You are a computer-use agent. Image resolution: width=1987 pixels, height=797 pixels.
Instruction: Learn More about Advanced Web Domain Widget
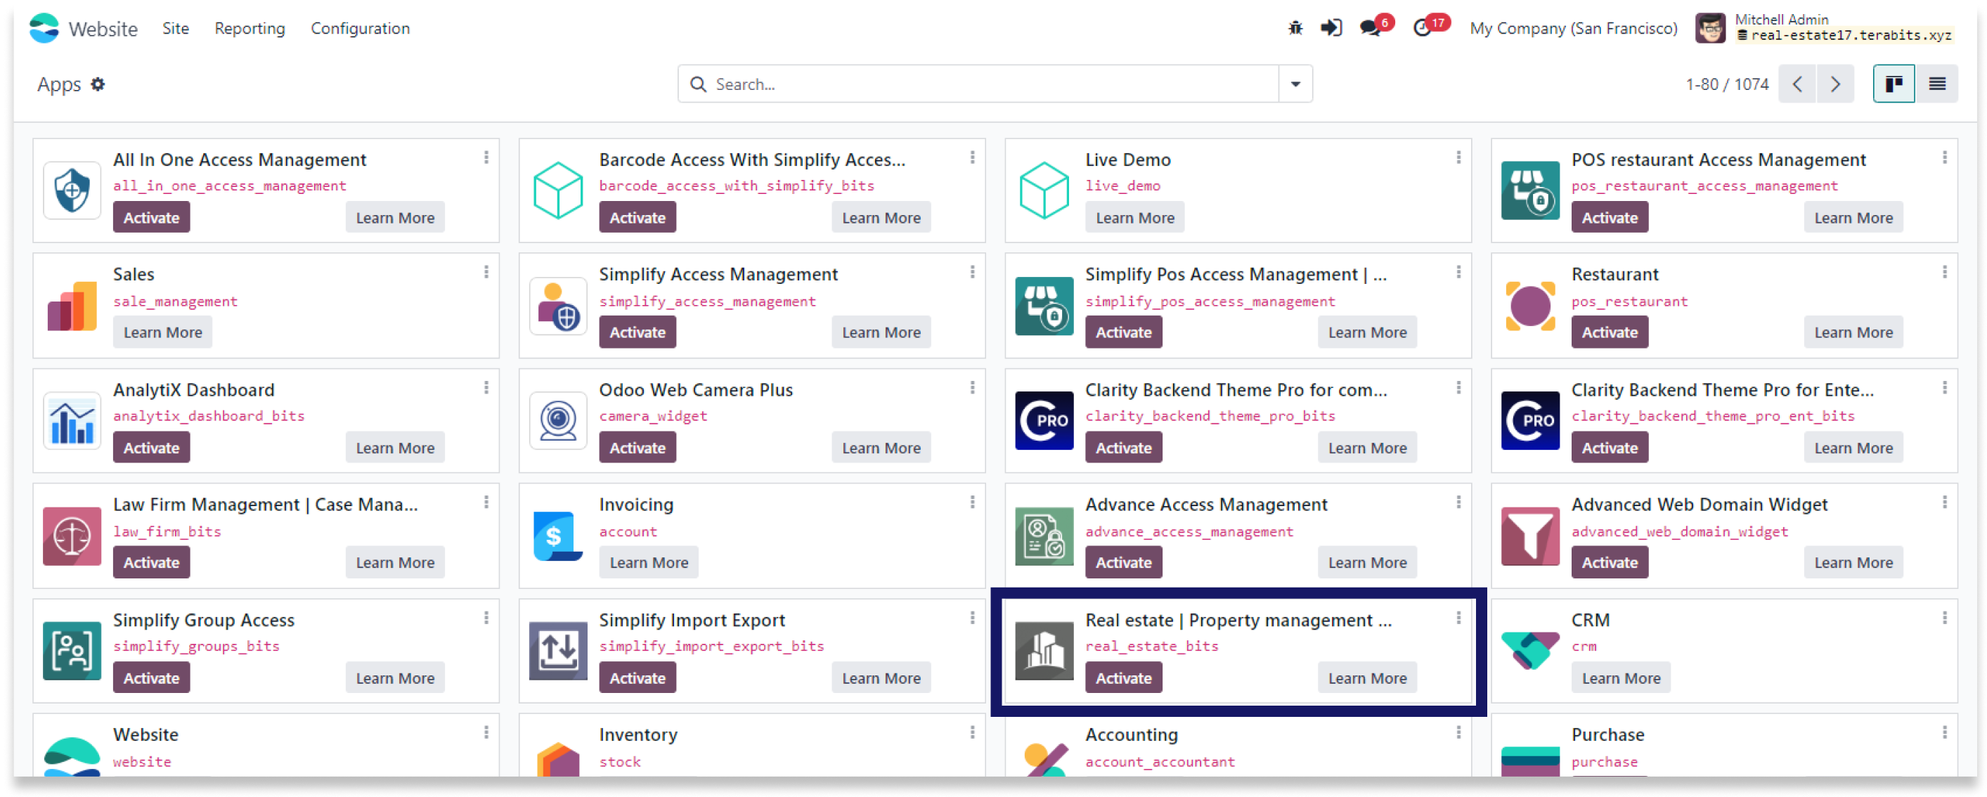(x=1853, y=562)
